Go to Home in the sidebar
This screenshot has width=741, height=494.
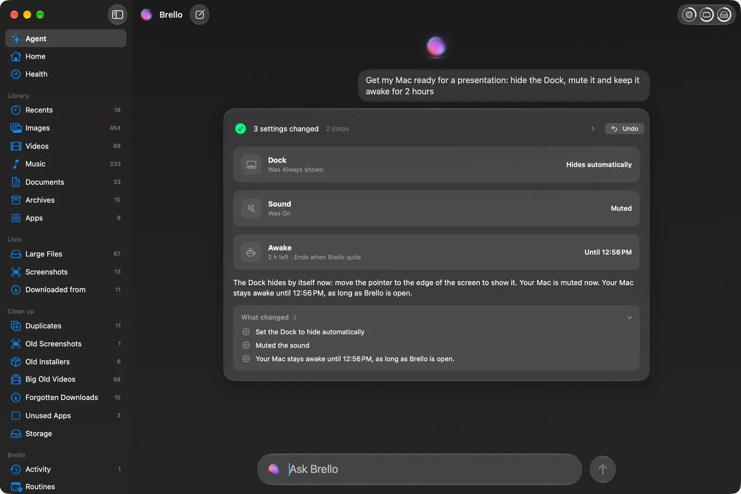pos(66,56)
